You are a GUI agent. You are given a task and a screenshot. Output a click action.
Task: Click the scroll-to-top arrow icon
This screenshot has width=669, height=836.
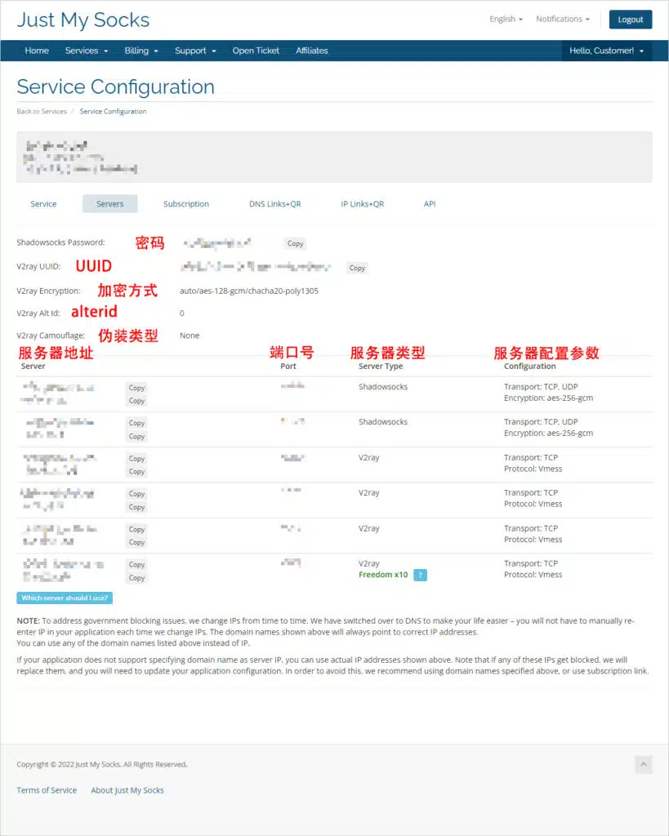[643, 764]
